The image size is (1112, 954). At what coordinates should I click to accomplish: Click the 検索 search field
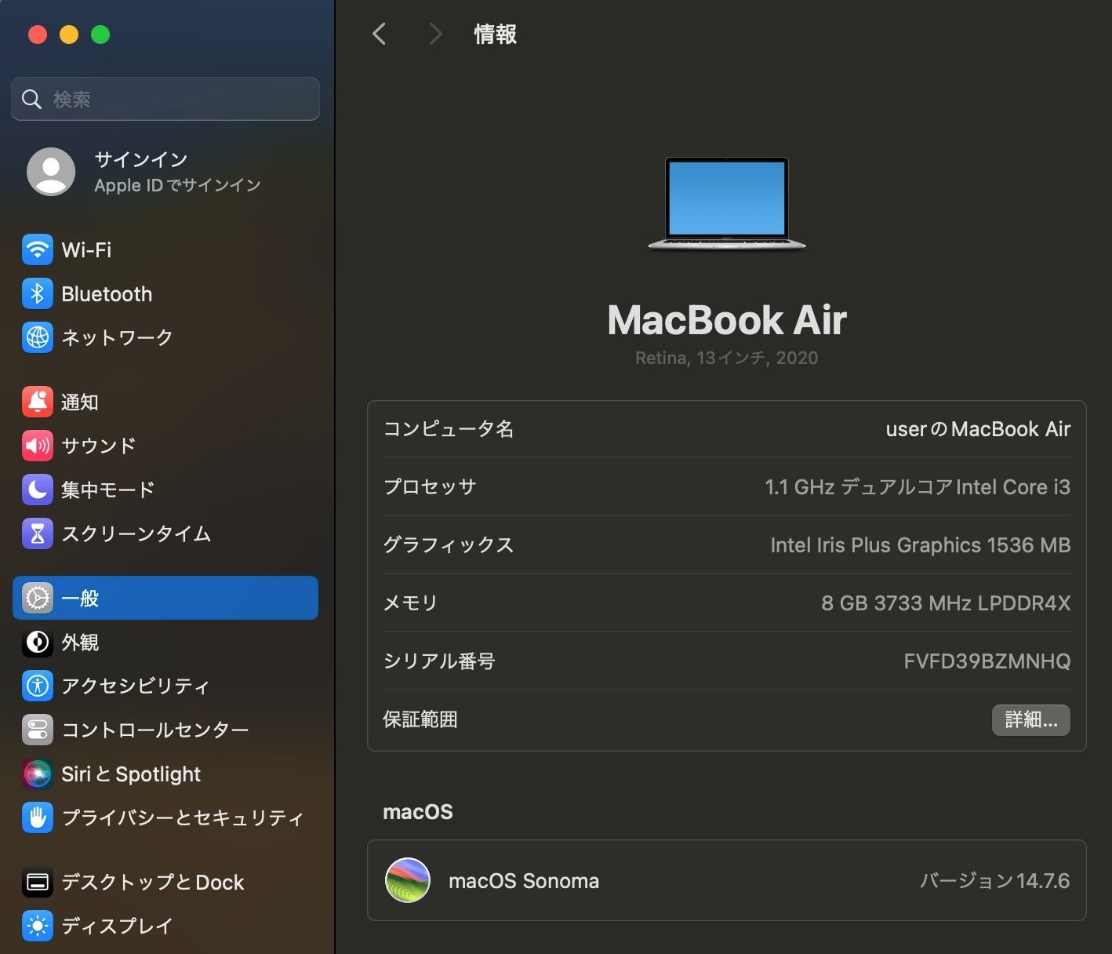[x=165, y=99]
